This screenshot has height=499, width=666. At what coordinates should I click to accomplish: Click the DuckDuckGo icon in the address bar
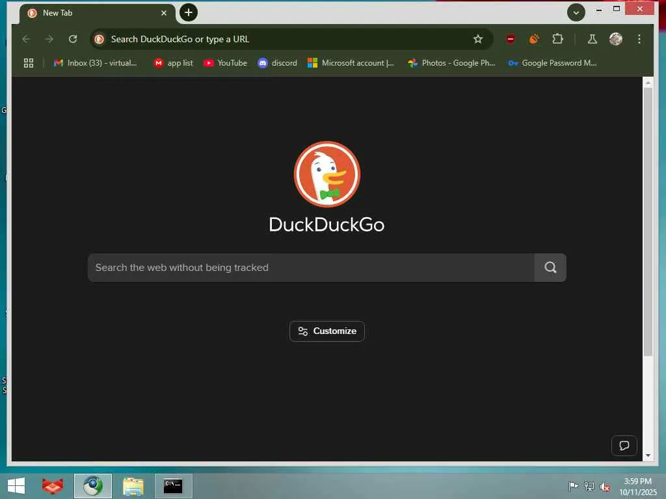100,39
